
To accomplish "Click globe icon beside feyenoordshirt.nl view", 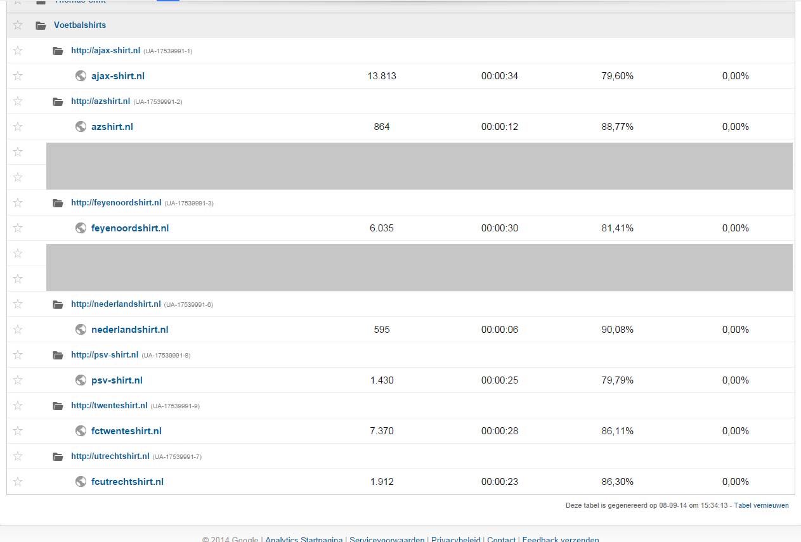I will 81,228.
